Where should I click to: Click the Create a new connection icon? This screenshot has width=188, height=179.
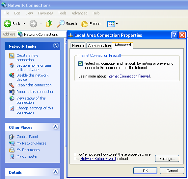point(12,56)
